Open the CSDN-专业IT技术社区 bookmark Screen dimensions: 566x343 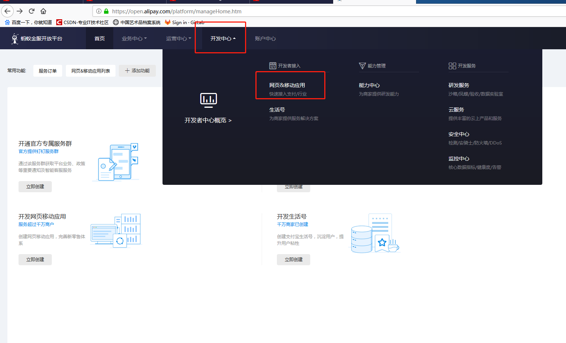(x=83, y=22)
